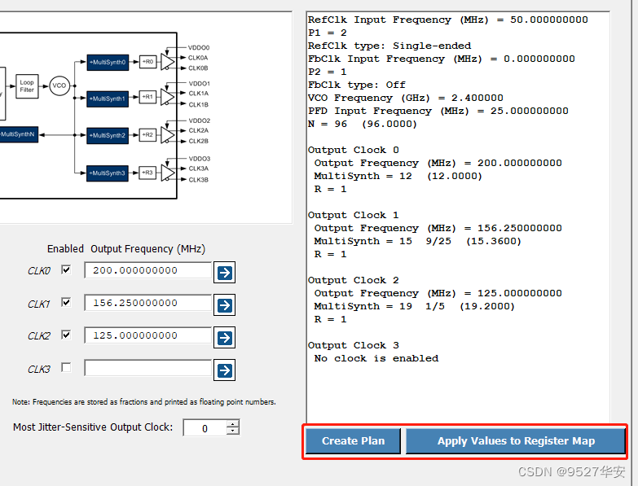The width and height of the screenshot is (638, 486).
Task: Click the 'MultiSynth = 19 1/5' line
Action: [414, 306]
